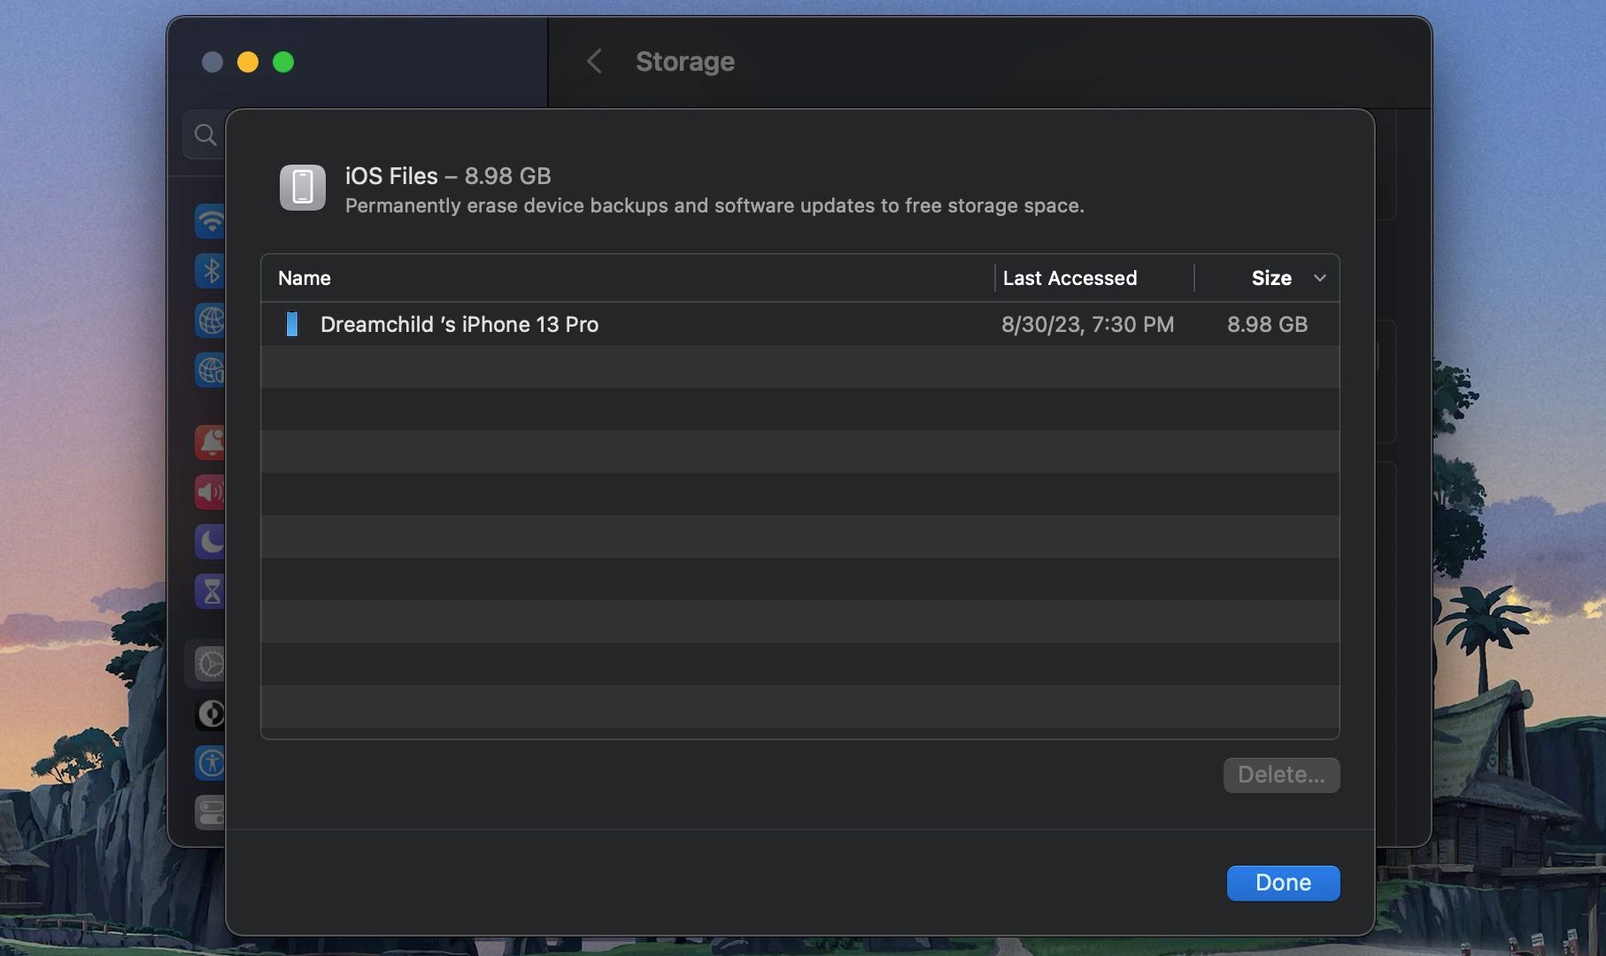1606x956 pixels.
Task: Open Notifications via red bell icon
Action: pos(210,441)
